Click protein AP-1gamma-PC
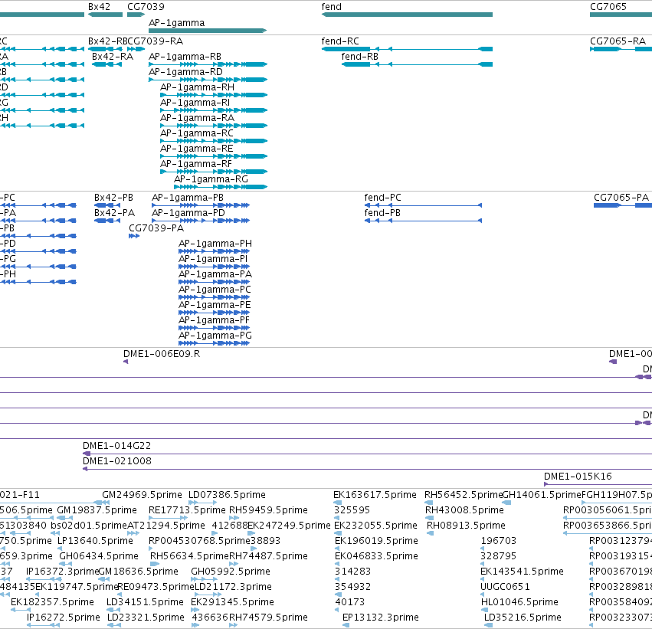 (215, 290)
